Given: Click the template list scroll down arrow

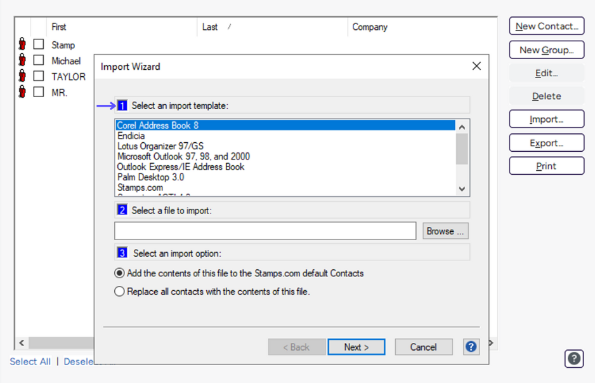Looking at the screenshot, I should coord(462,189).
